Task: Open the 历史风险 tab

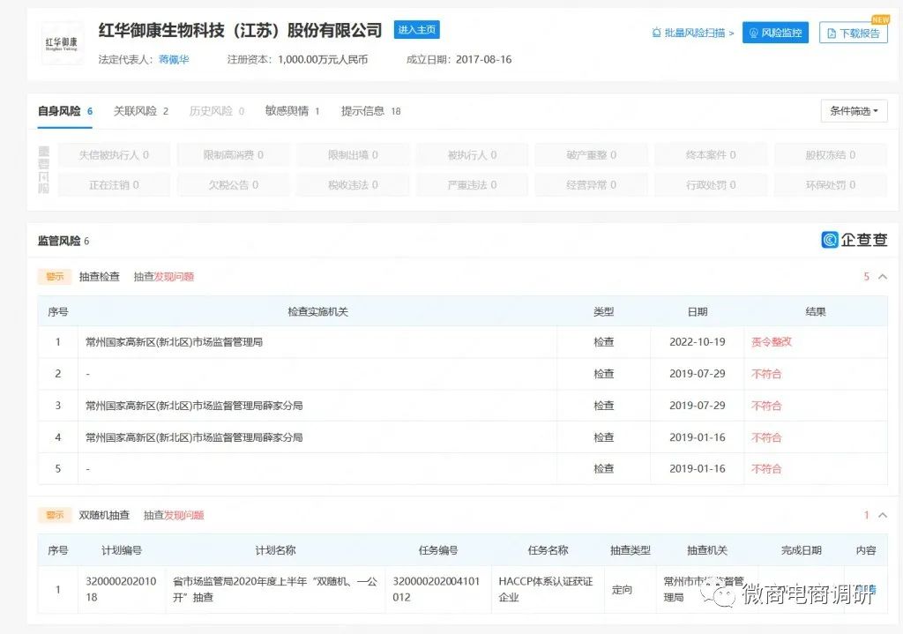Action: coord(217,111)
